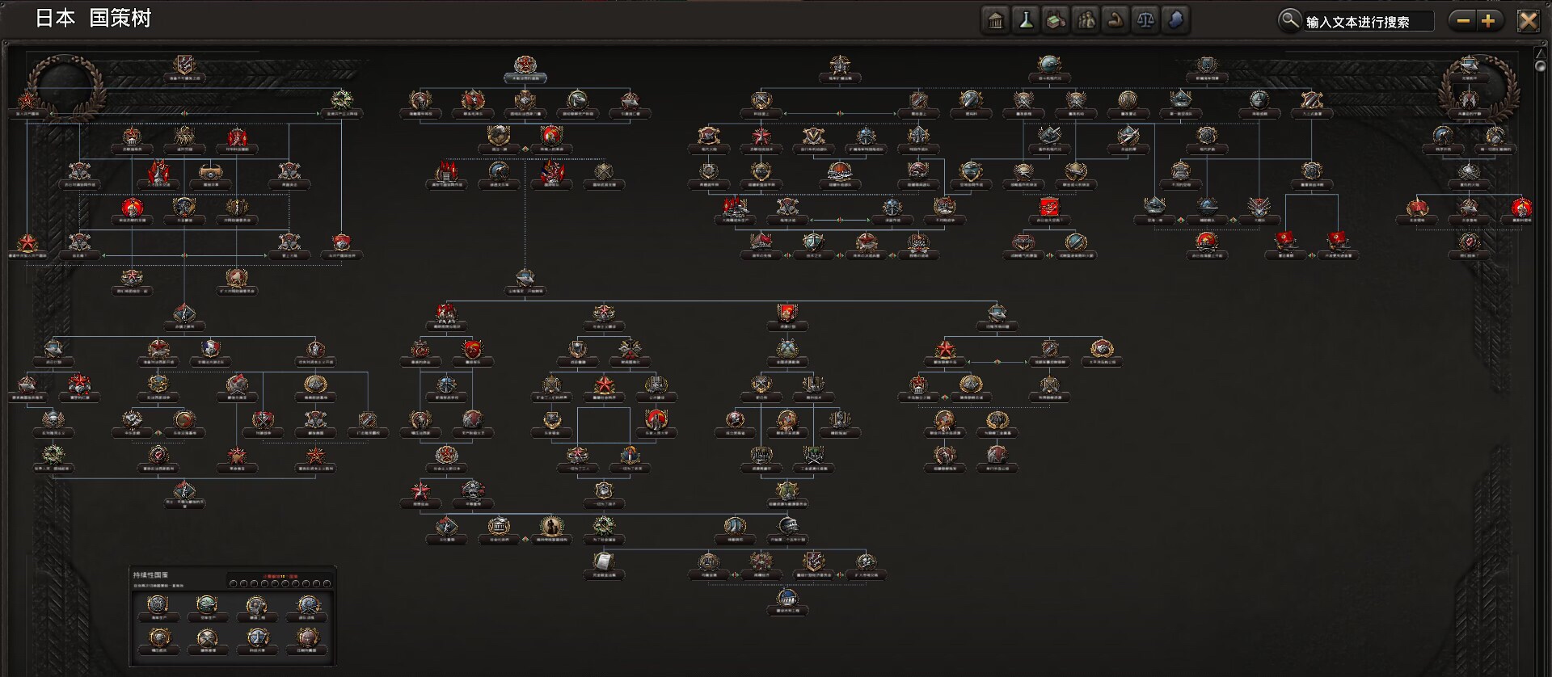Select the globe root focus at top
Viewport: 1552px width, 677px height.
[x=1049, y=68]
